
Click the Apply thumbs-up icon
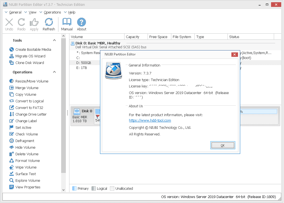click(34, 22)
